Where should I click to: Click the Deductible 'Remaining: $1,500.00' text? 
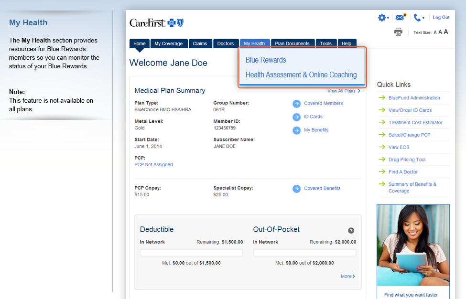point(220,242)
